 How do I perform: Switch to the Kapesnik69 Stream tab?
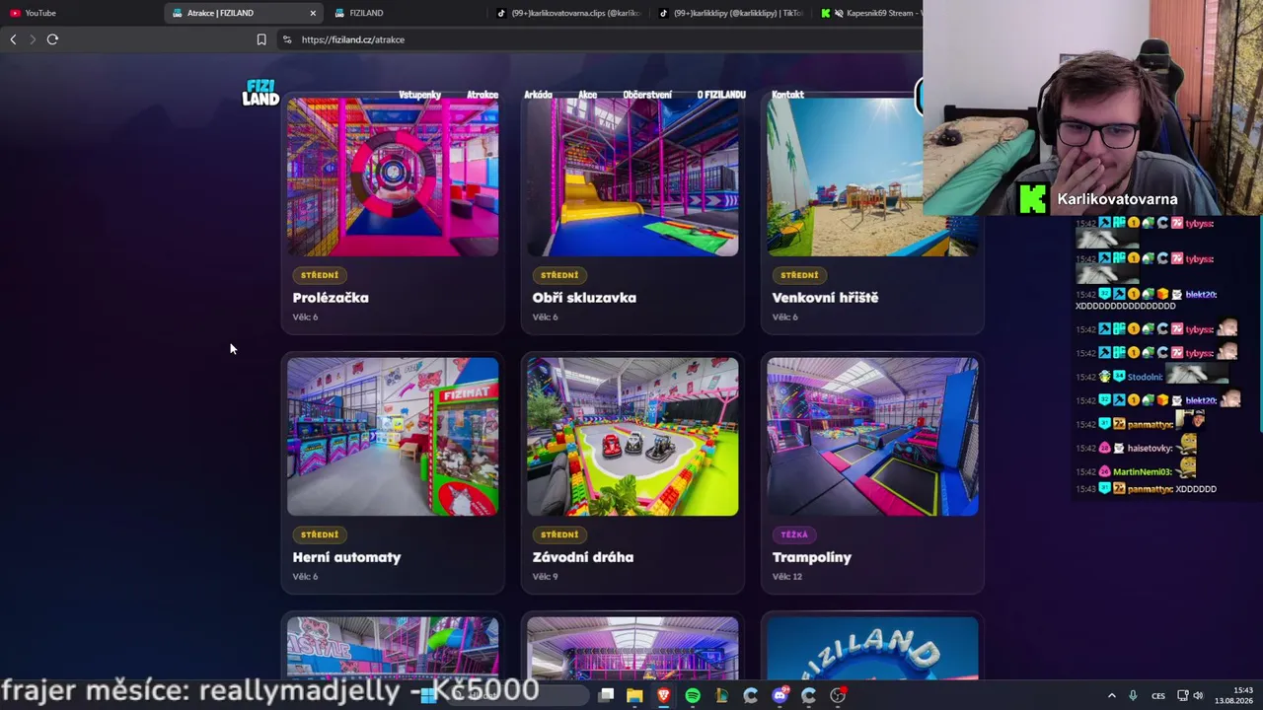pyautogui.click(x=868, y=13)
